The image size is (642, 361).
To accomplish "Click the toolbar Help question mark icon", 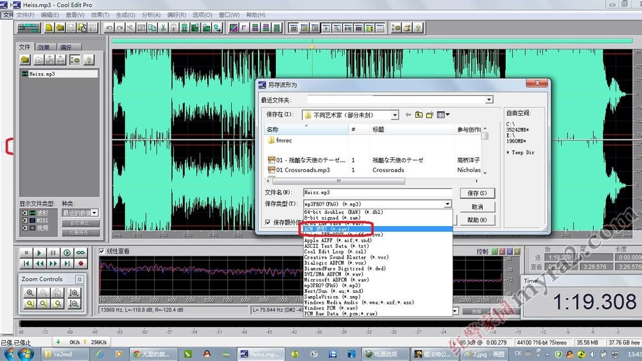I will pyautogui.click(x=418, y=28).
